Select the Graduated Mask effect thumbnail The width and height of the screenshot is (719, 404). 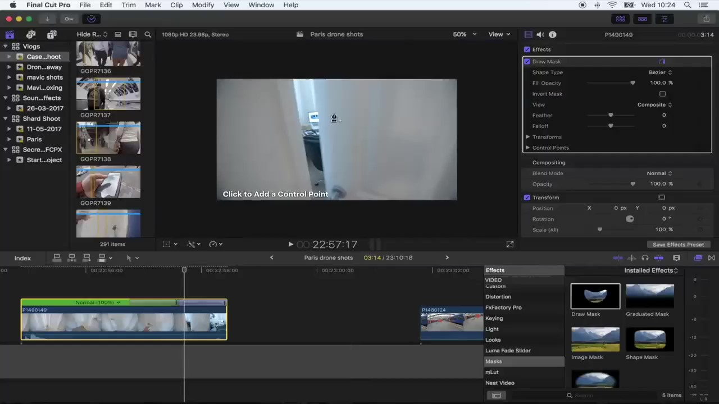click(649, 296)
